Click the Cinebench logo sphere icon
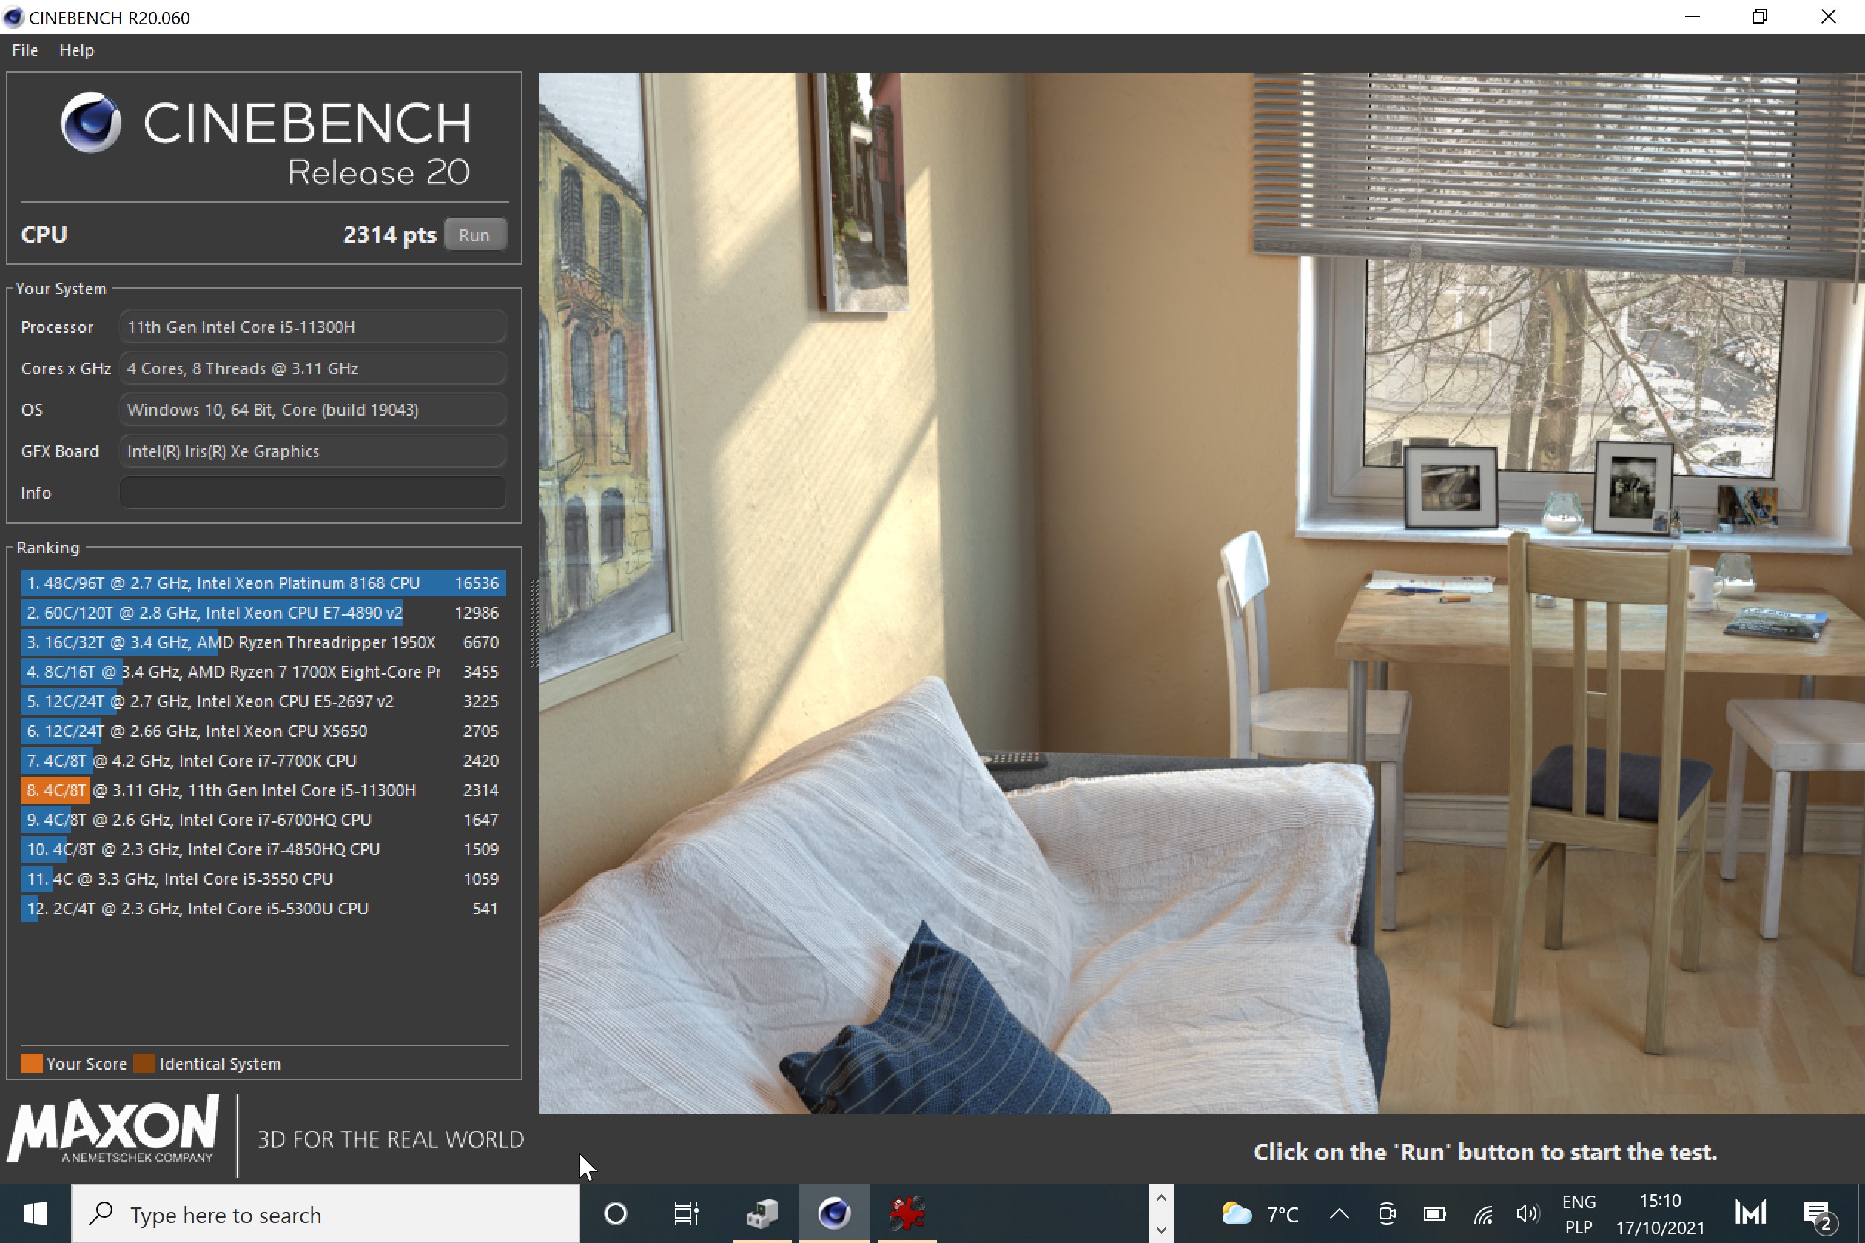1865x1243 pixels. (91, 122)
